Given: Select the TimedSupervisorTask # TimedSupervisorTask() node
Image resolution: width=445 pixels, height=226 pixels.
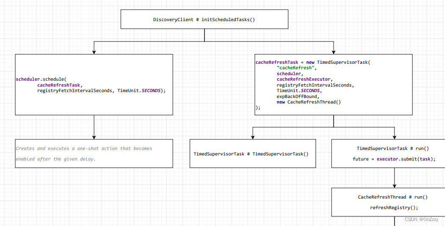Looking at the screenshot, I should 253,153.
